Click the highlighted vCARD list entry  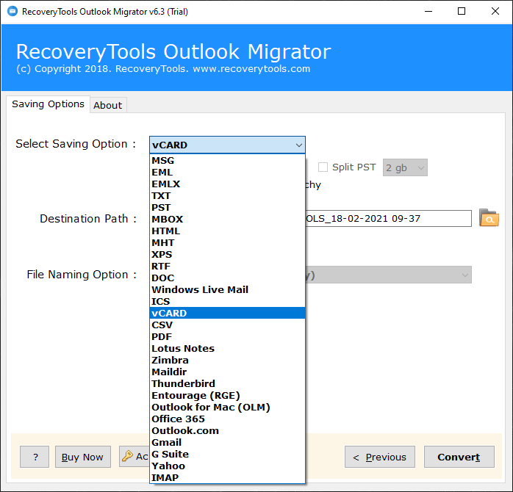tap(227, 313)
